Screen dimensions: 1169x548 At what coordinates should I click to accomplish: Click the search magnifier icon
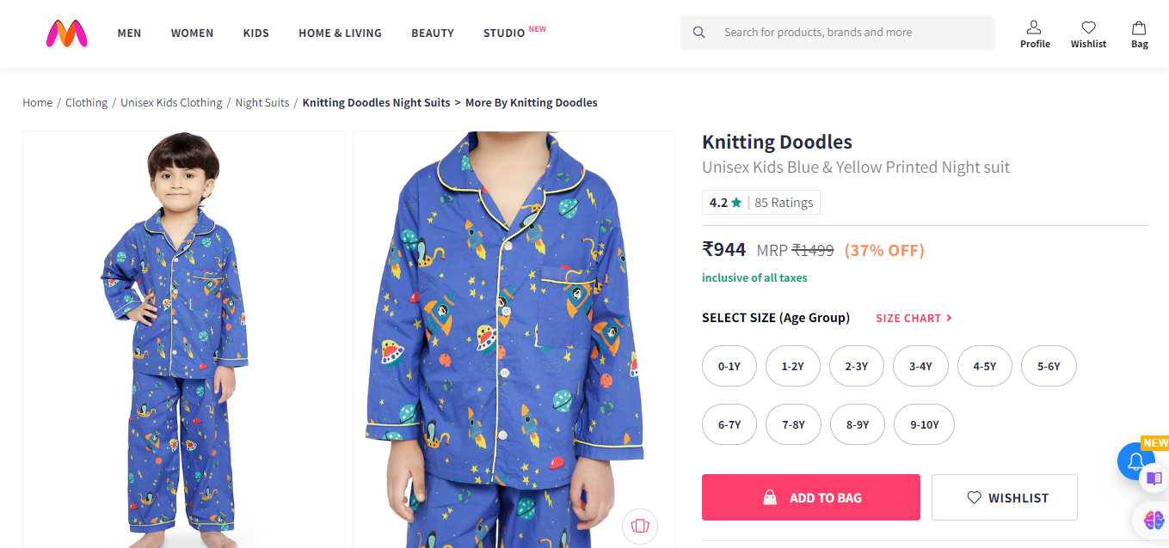pyautogui.click(x=699, y=33)
